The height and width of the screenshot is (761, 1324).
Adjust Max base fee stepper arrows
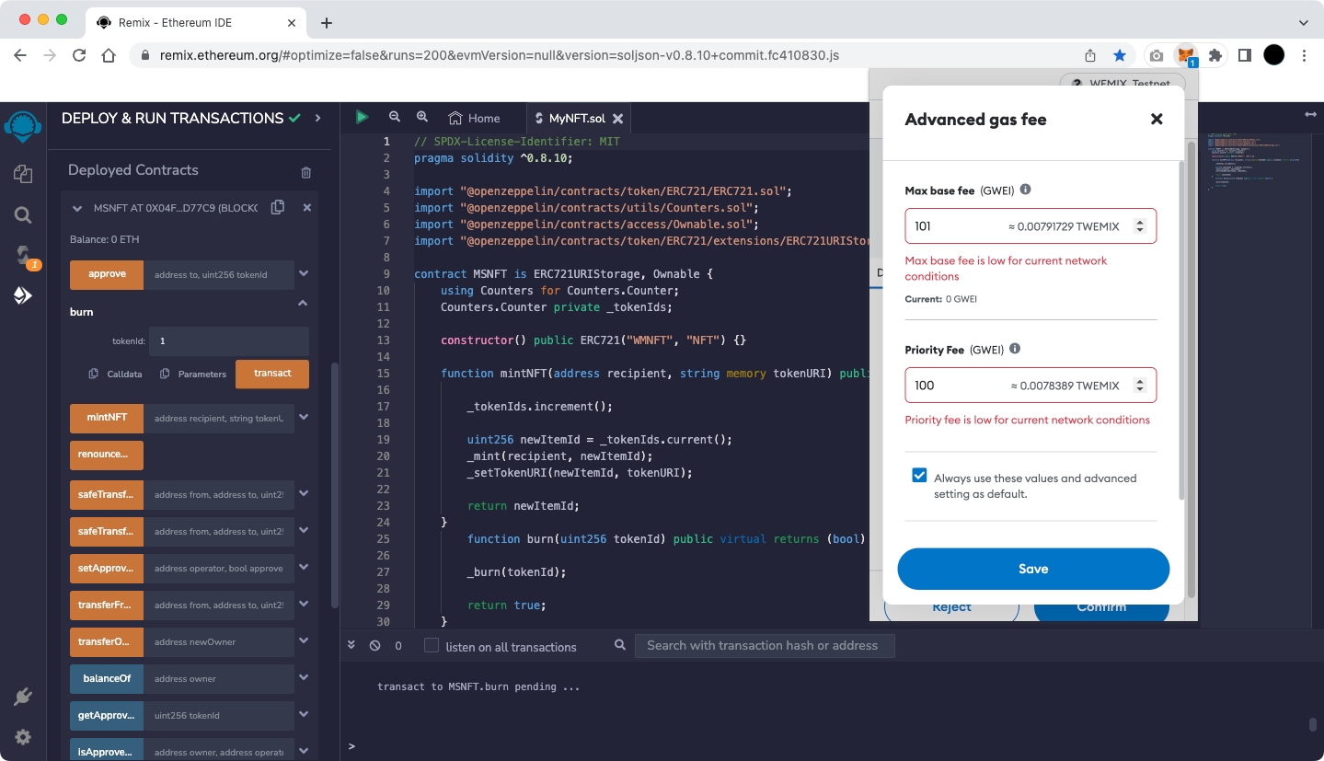click(1140, 226)
